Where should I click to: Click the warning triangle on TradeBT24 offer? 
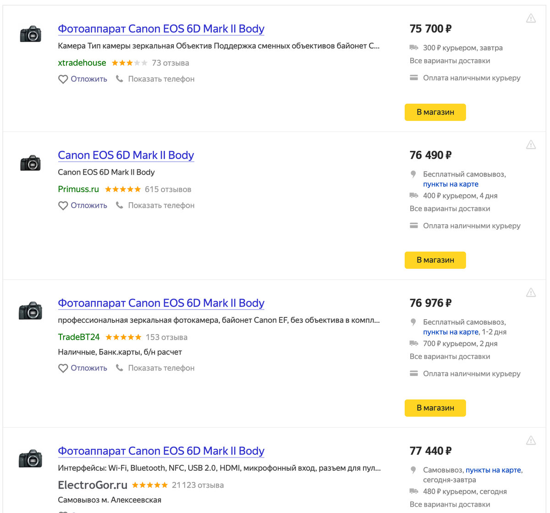pos(531,292)
